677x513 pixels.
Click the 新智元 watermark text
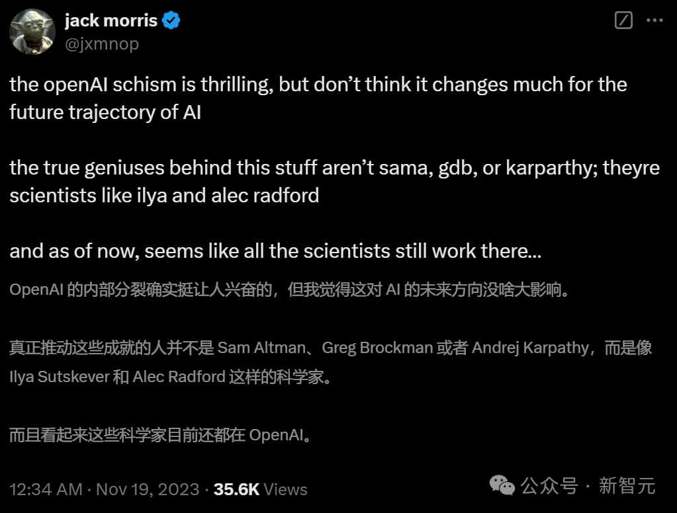tap(627, 487)
